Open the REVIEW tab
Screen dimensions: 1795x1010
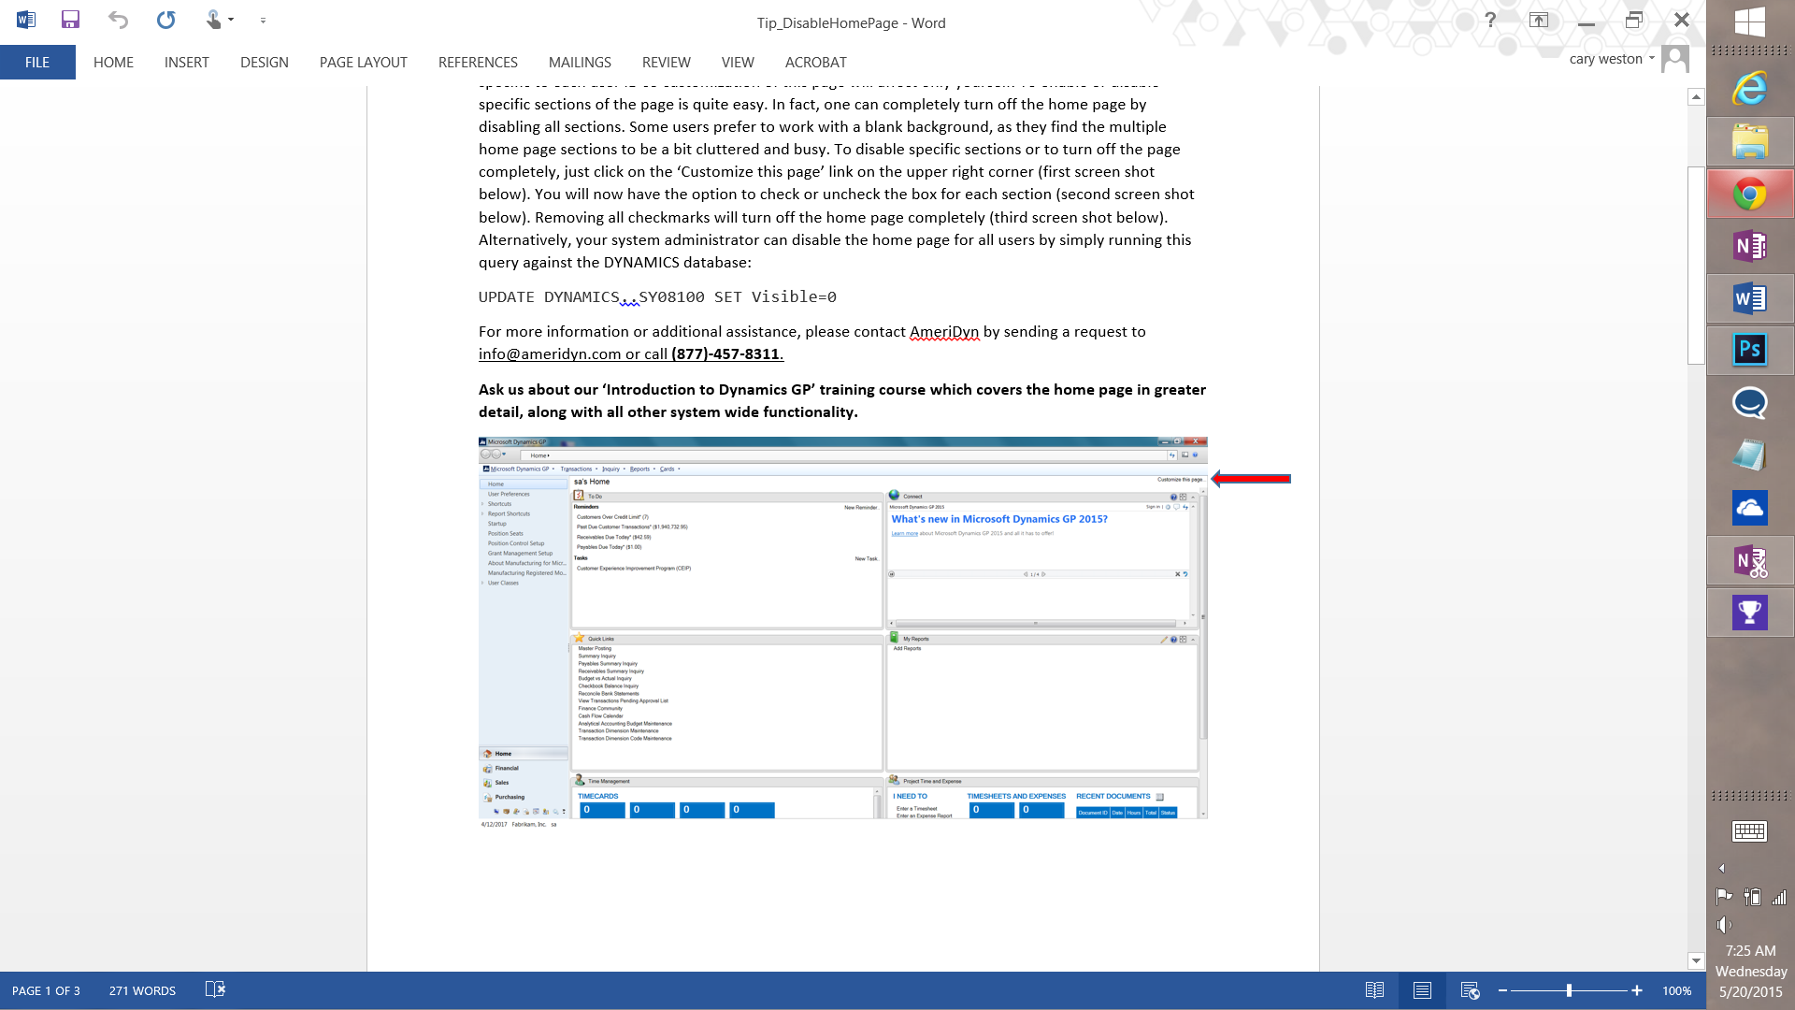tap(666, 62)
